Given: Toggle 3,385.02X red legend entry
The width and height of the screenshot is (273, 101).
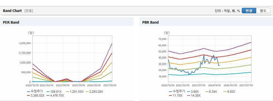Looking at the screenshot, I should point(36,95).
